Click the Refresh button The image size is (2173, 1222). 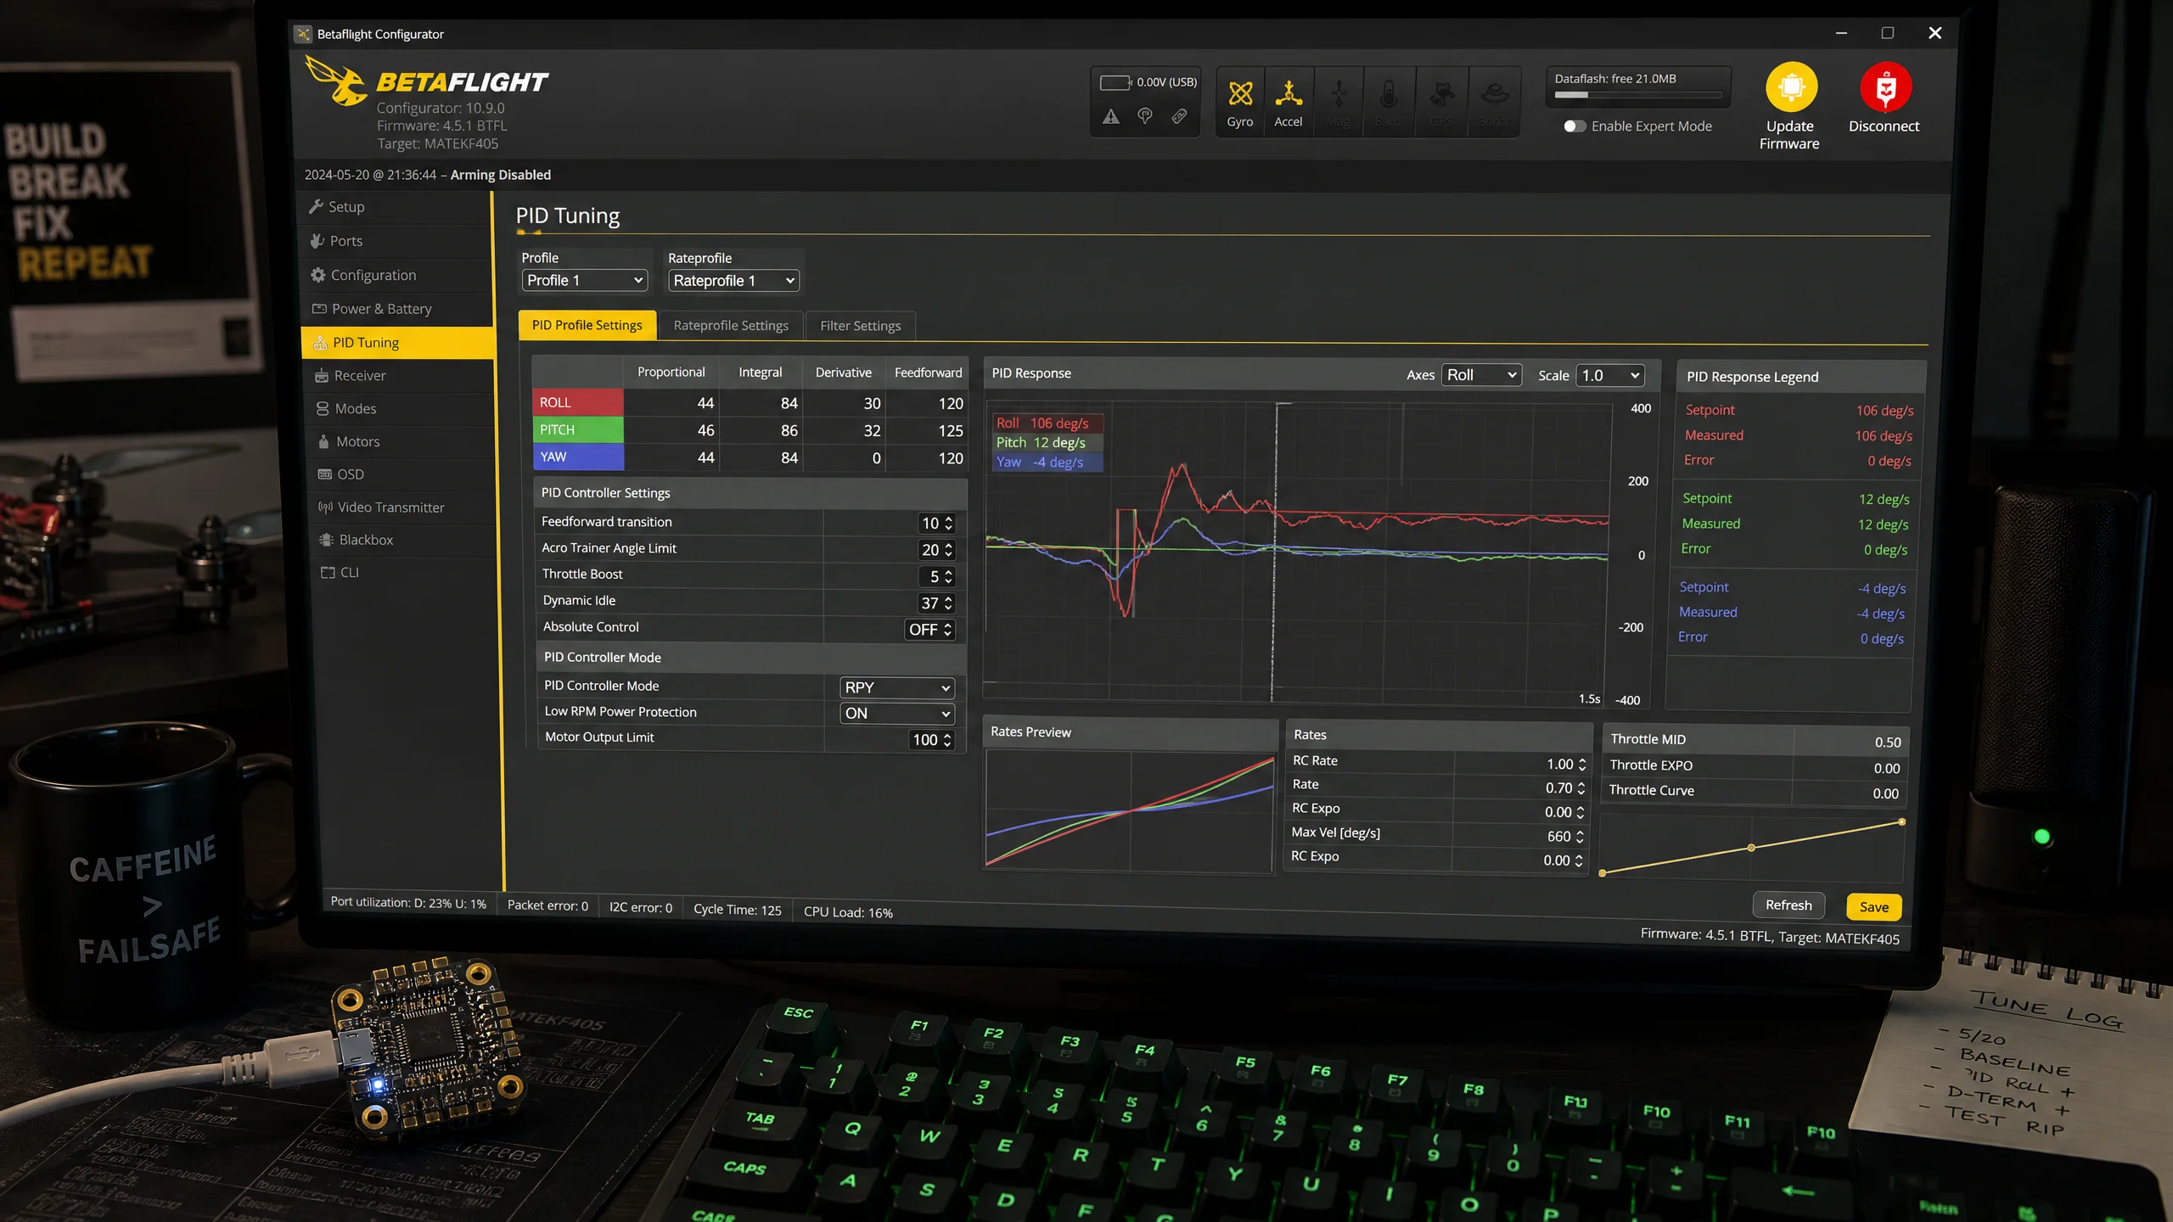pyautogui.click(x=1788, y=905)
